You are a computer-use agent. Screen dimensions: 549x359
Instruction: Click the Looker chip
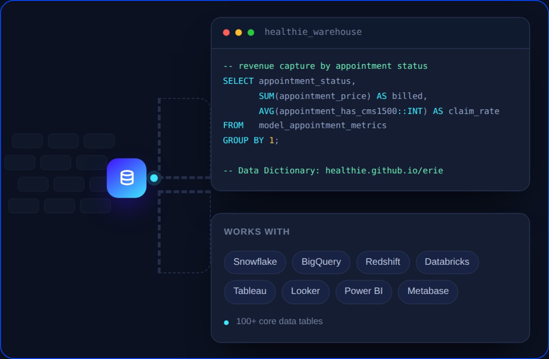(306, 291)
